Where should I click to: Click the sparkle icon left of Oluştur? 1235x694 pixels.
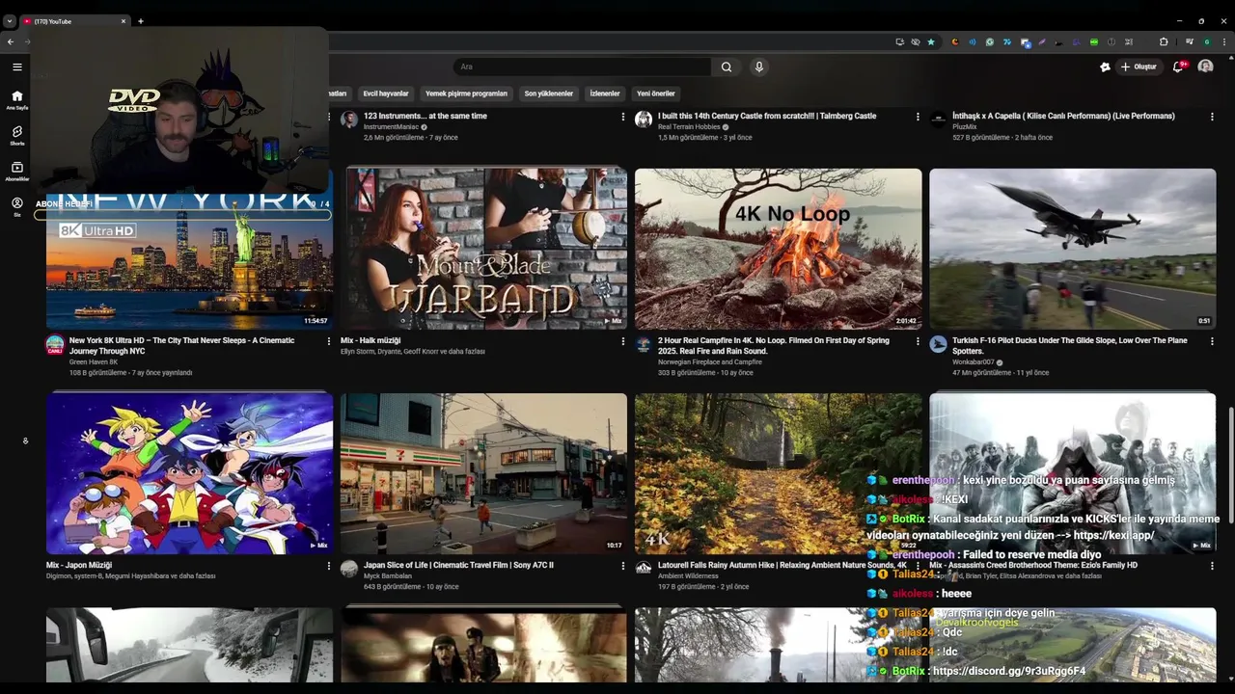pyautogui.click(x=1105, y=67)
